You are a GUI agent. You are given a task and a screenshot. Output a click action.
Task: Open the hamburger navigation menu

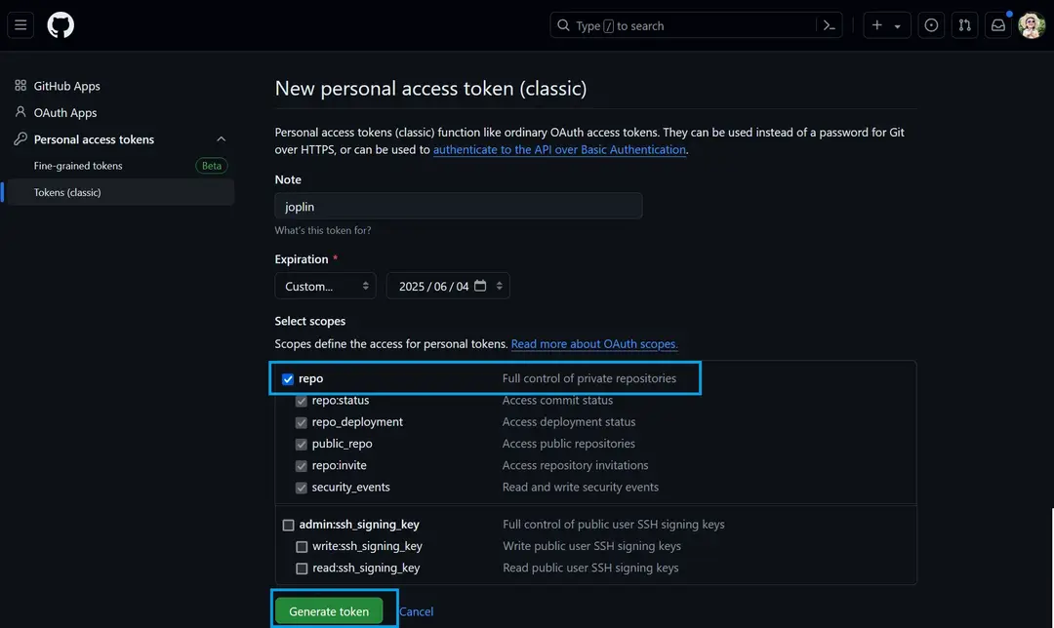coord(21,25)
